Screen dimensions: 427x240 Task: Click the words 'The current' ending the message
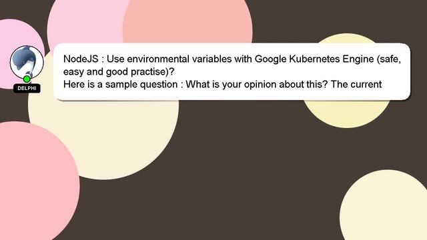pos(356,85)
